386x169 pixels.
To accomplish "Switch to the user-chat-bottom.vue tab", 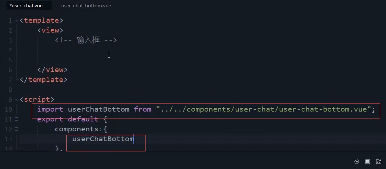I will [86, 5].
